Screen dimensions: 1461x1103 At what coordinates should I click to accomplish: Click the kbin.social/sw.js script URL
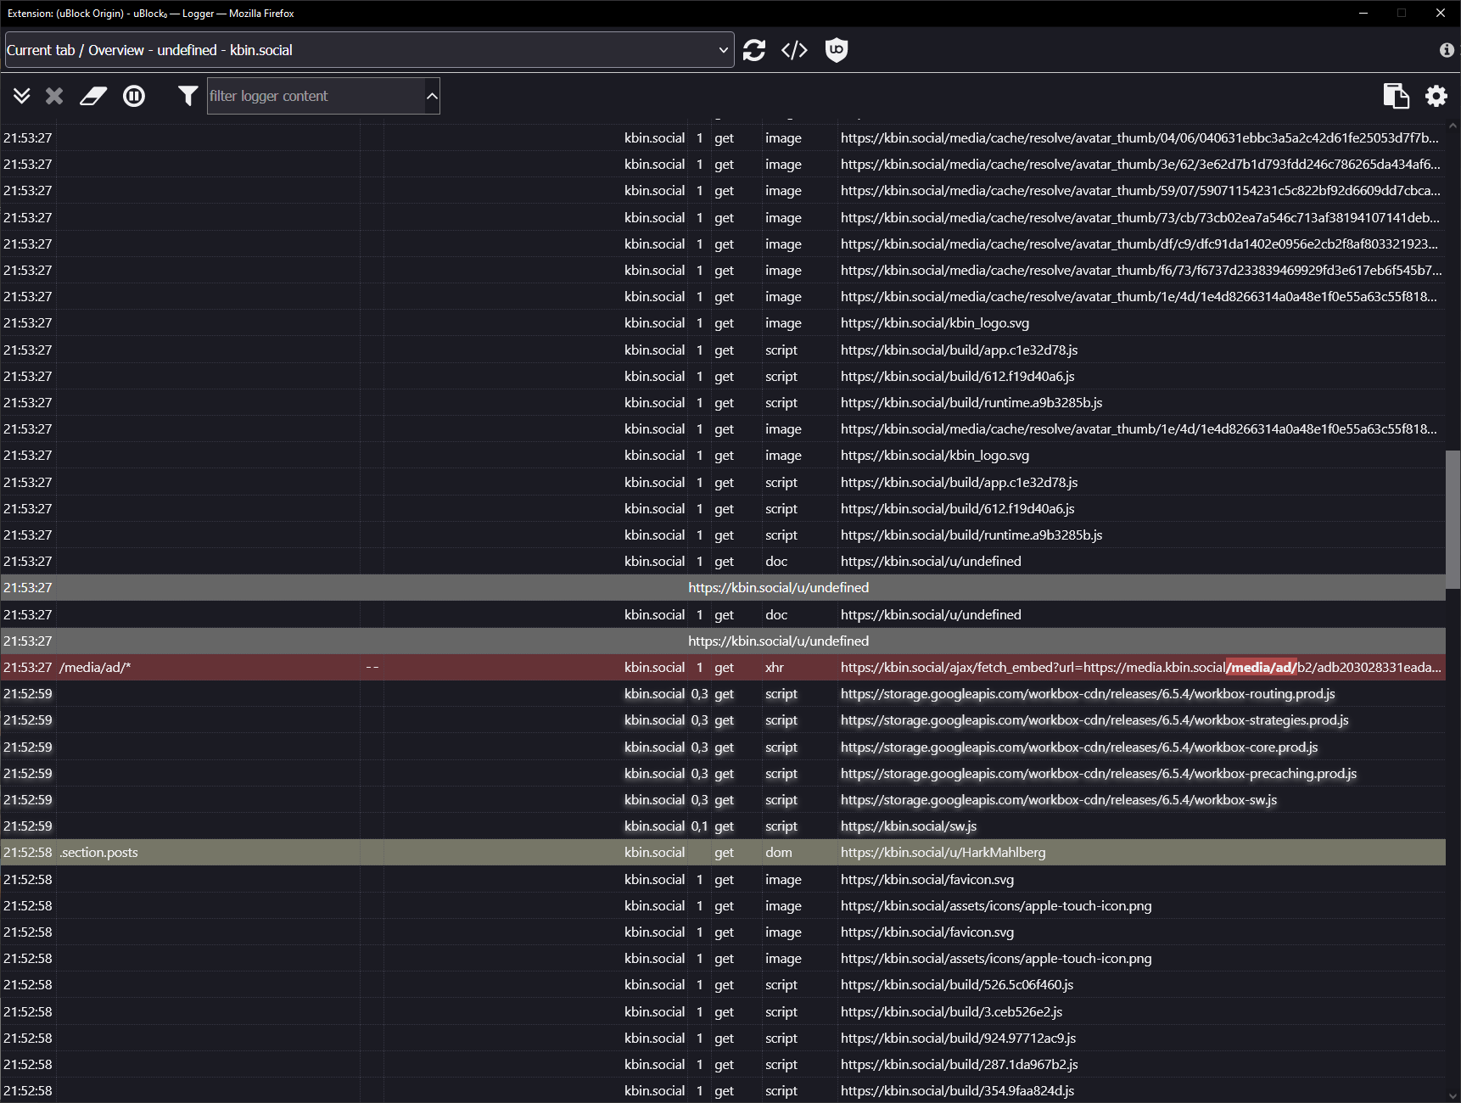coord(908,826)
